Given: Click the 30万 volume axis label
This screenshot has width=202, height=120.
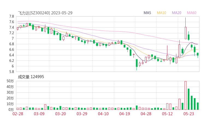Looking at the screenshot, I should [10, 92].
